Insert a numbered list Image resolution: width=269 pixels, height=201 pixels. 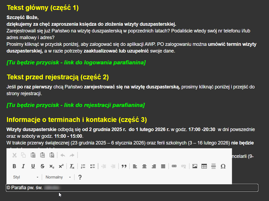(x=83, y=166)
